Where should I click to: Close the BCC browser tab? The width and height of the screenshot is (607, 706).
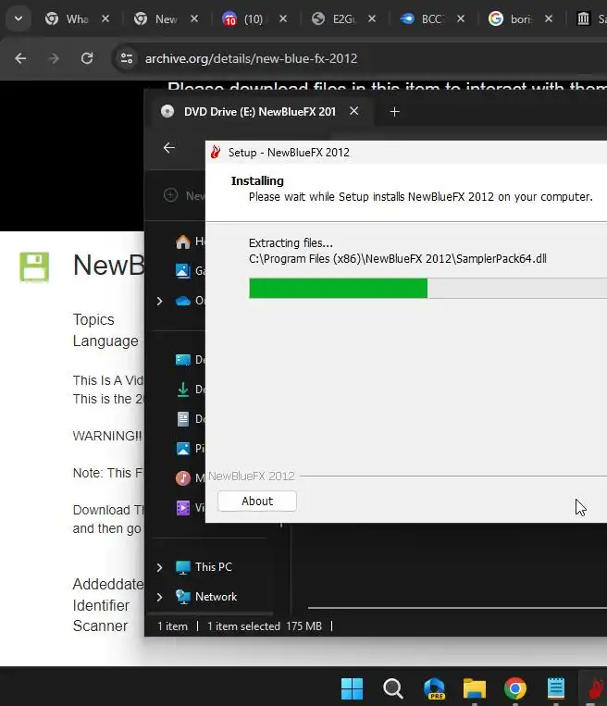point(461,19)
